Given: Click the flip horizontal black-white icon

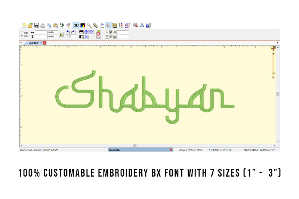Looking at the screenshot, I should click(x=81, y=37).
